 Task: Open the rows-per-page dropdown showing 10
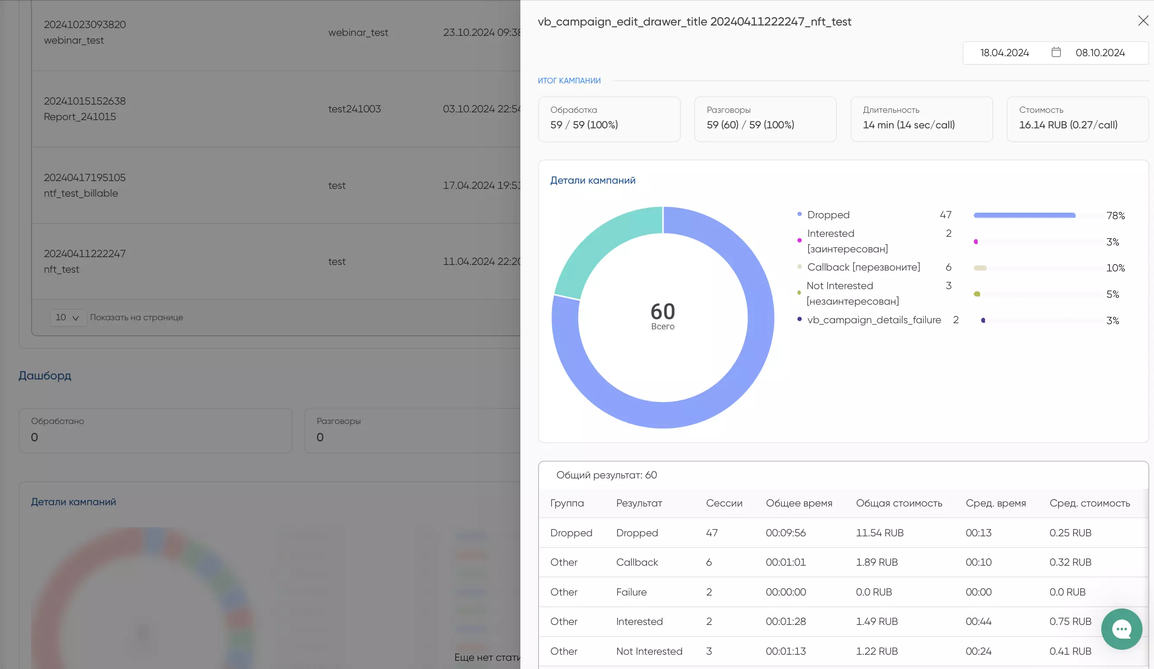[x=68, y=317]
